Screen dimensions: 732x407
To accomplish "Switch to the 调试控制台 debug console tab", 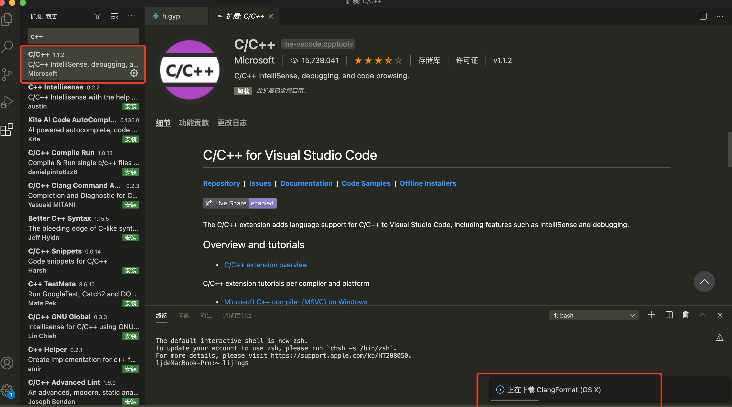I will (x=237, y=315).
